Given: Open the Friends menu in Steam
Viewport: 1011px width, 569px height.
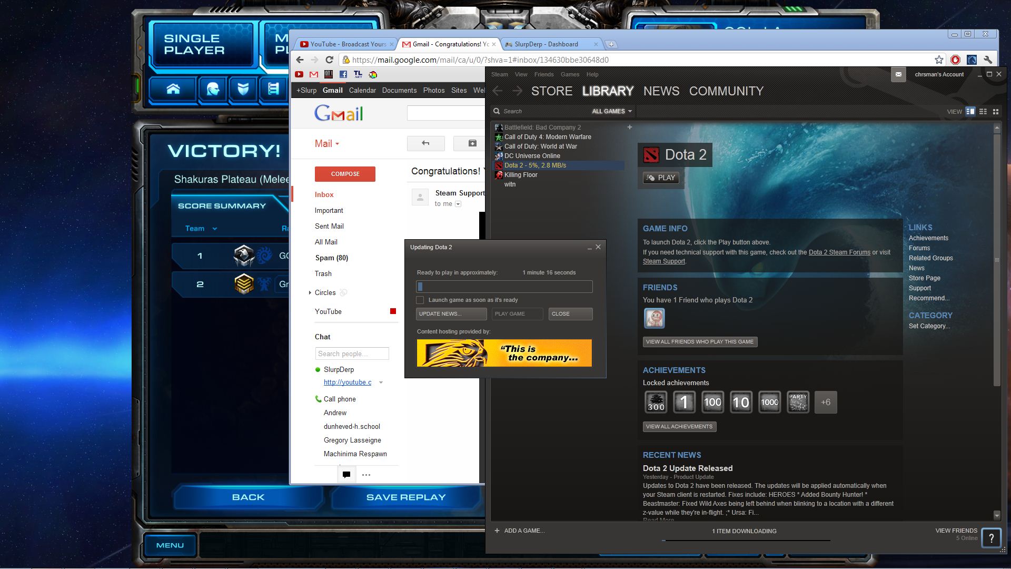Looking at the screenshot, I should click(543, 74).
